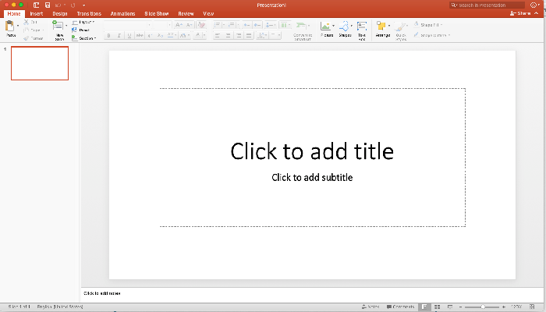The width and height of the screenshot is (546, 312).
Task: Click the Search in Presentation field
Action: click(x=487, y=5)
